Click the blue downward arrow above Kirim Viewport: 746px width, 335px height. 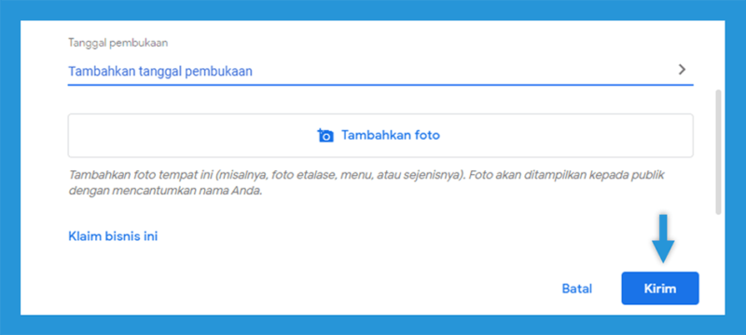pos(663,238)
